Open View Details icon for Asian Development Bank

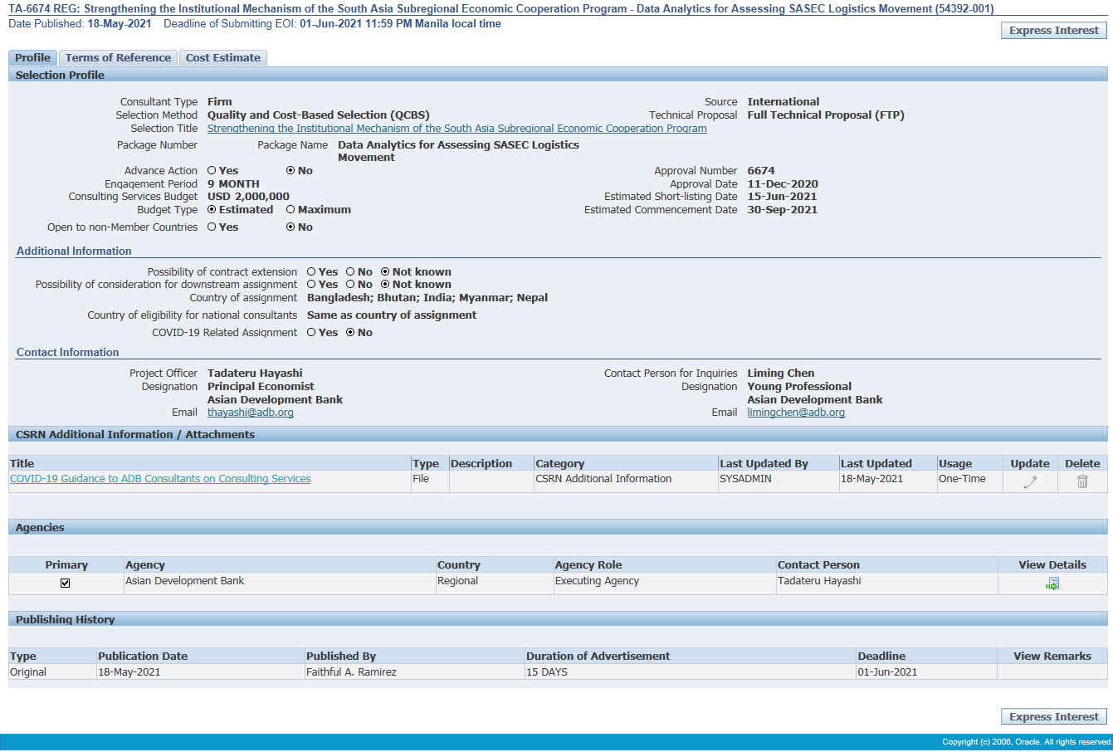click(x=1052, y=584)
